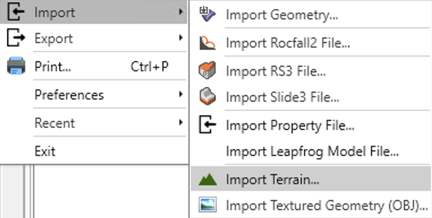
Task: Click the Import Geometry icon
Action: click(207, 15)
